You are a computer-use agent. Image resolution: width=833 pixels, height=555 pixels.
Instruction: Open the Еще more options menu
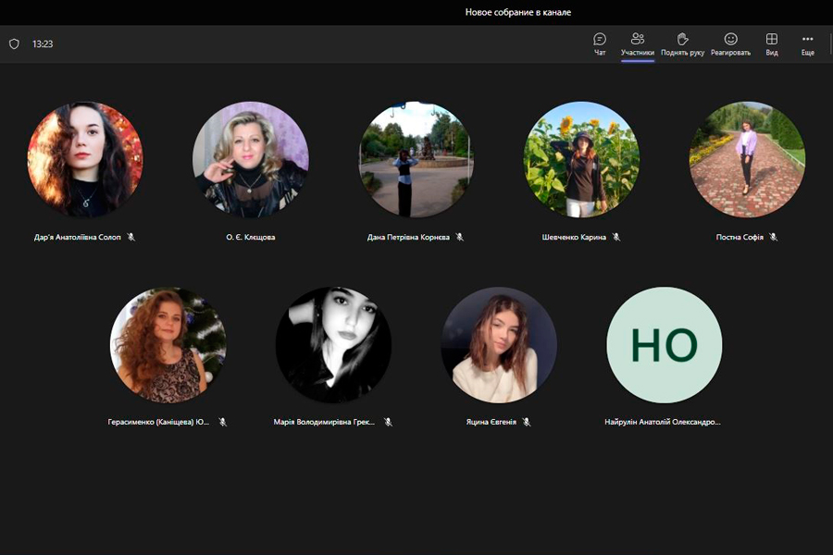[807, 44]
